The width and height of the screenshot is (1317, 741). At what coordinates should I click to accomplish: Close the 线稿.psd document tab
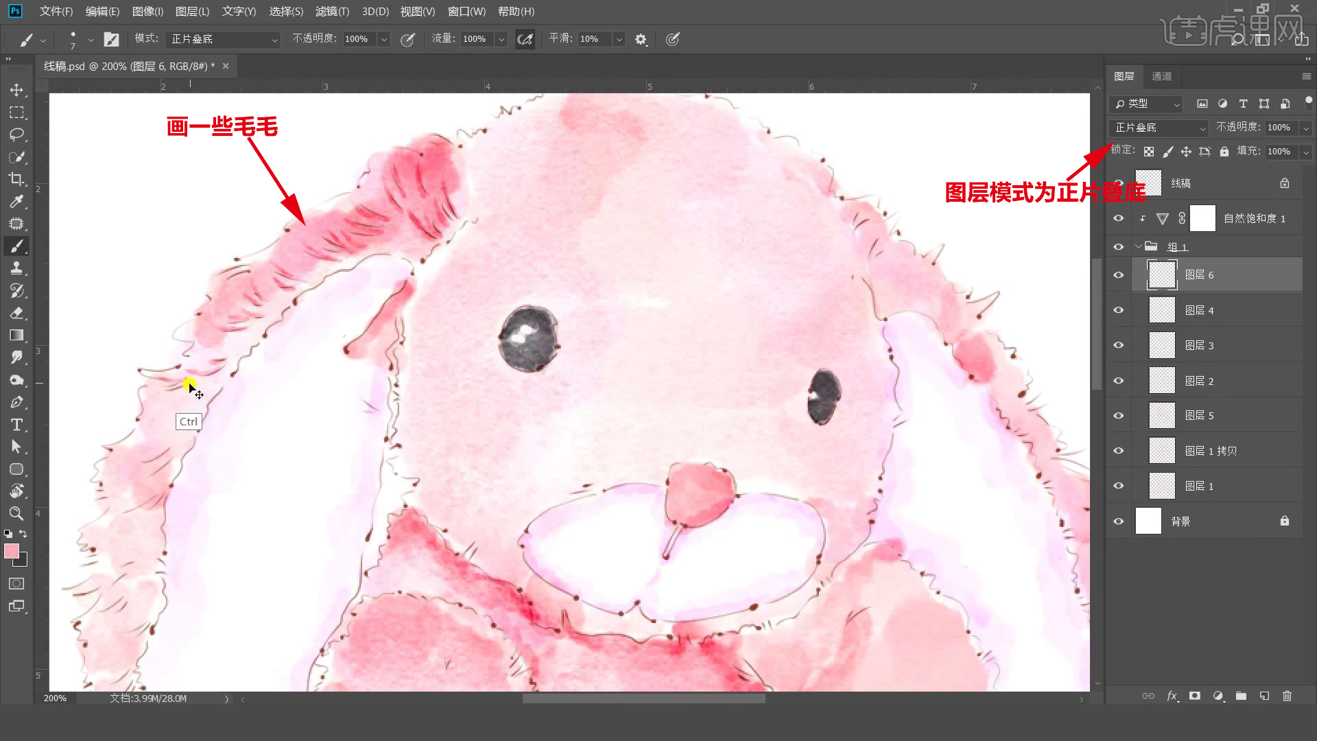(x=225, y=66)
